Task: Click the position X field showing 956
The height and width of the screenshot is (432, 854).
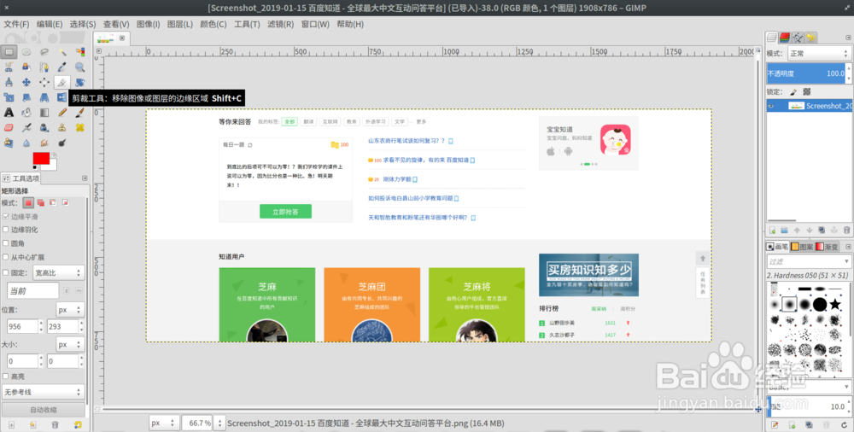Action: 21,326
